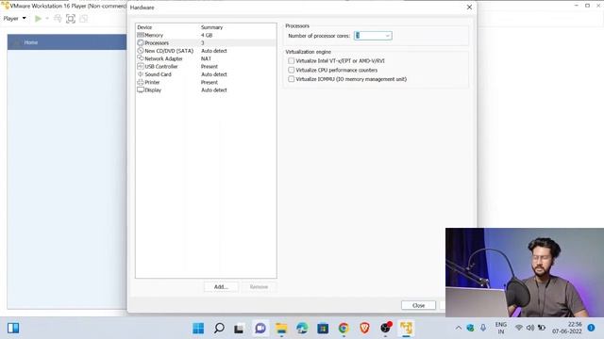Screen dimensions: 604x339
Task: Click the VMware Player taskbar icon
Action: click(406, 329)
